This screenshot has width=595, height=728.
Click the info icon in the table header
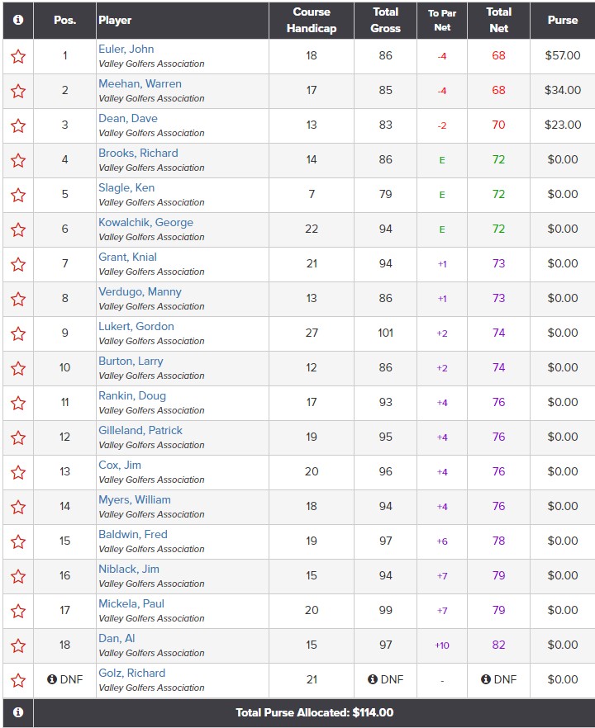pyautogui.click(x=18, y=20)
